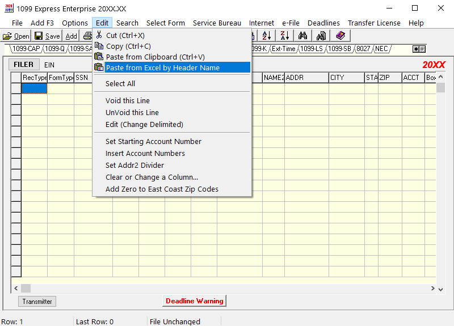Open the Select Form menu

pos(165,23)
